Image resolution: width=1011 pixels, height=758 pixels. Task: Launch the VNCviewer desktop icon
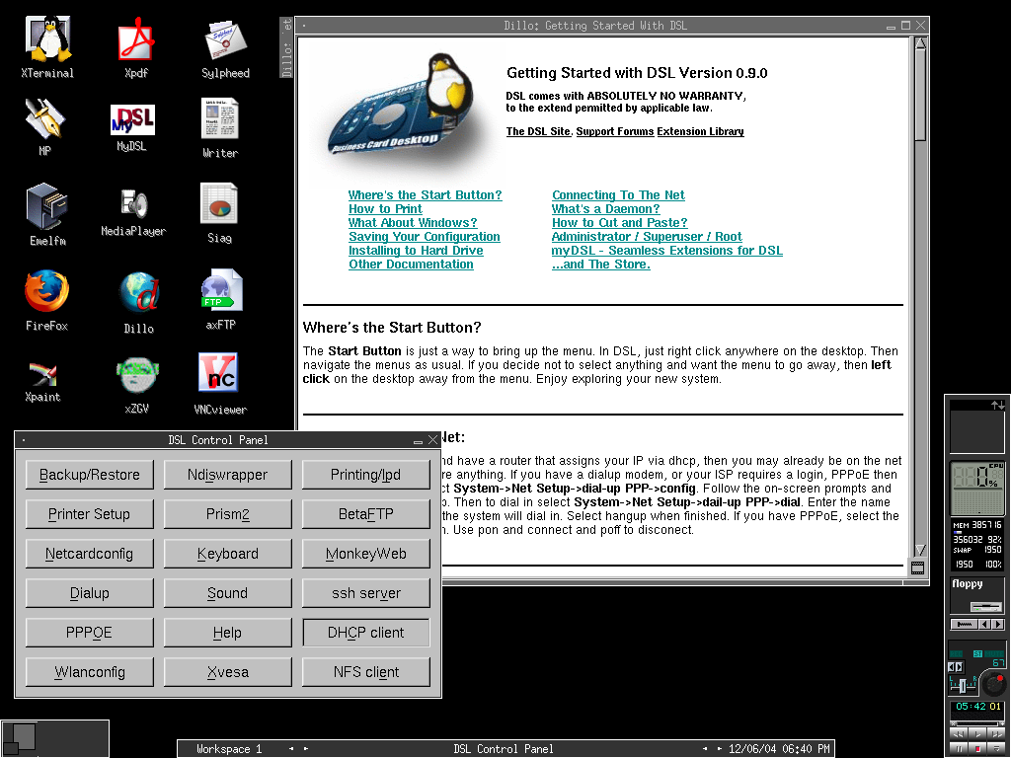pos(220,383)
